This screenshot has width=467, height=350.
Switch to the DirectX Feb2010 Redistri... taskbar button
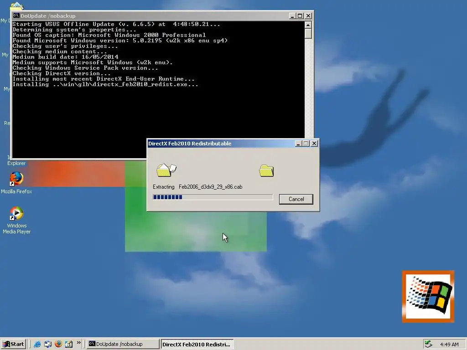coord(197,345)
